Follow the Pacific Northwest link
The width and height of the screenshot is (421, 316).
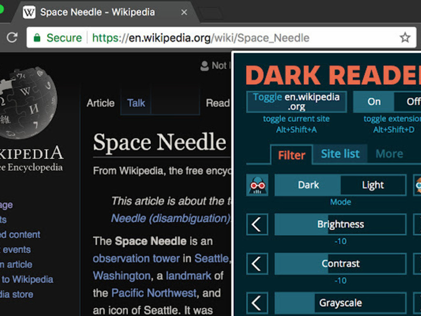[x=154, y=293]
